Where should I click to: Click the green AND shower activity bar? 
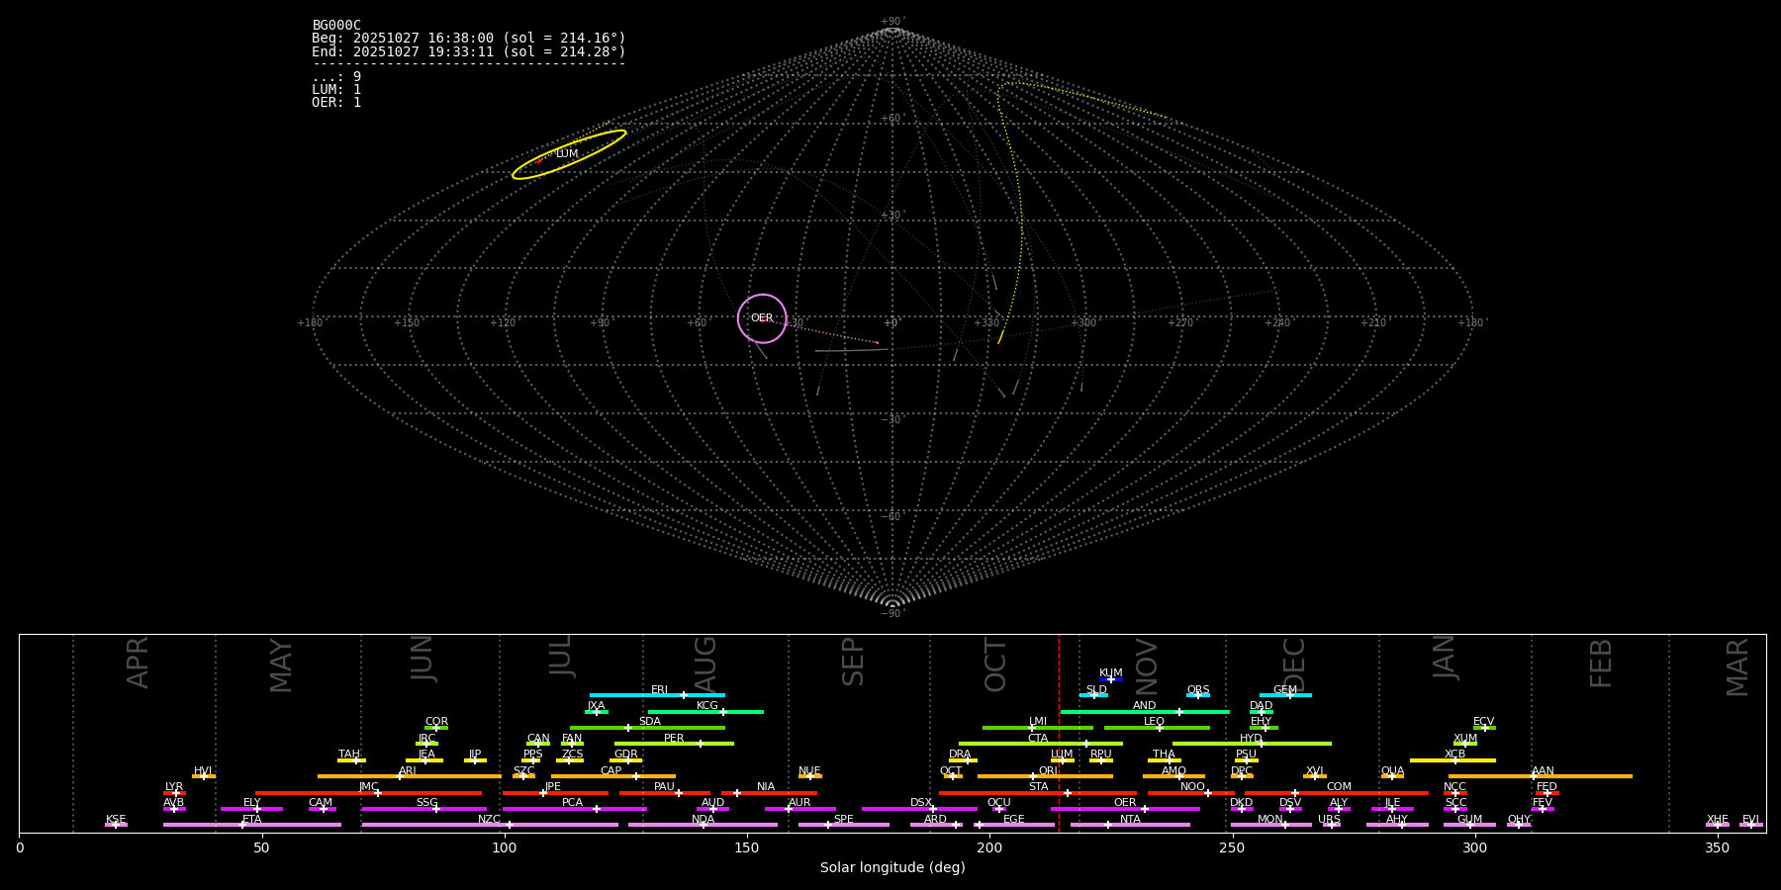pos(1118,712)
